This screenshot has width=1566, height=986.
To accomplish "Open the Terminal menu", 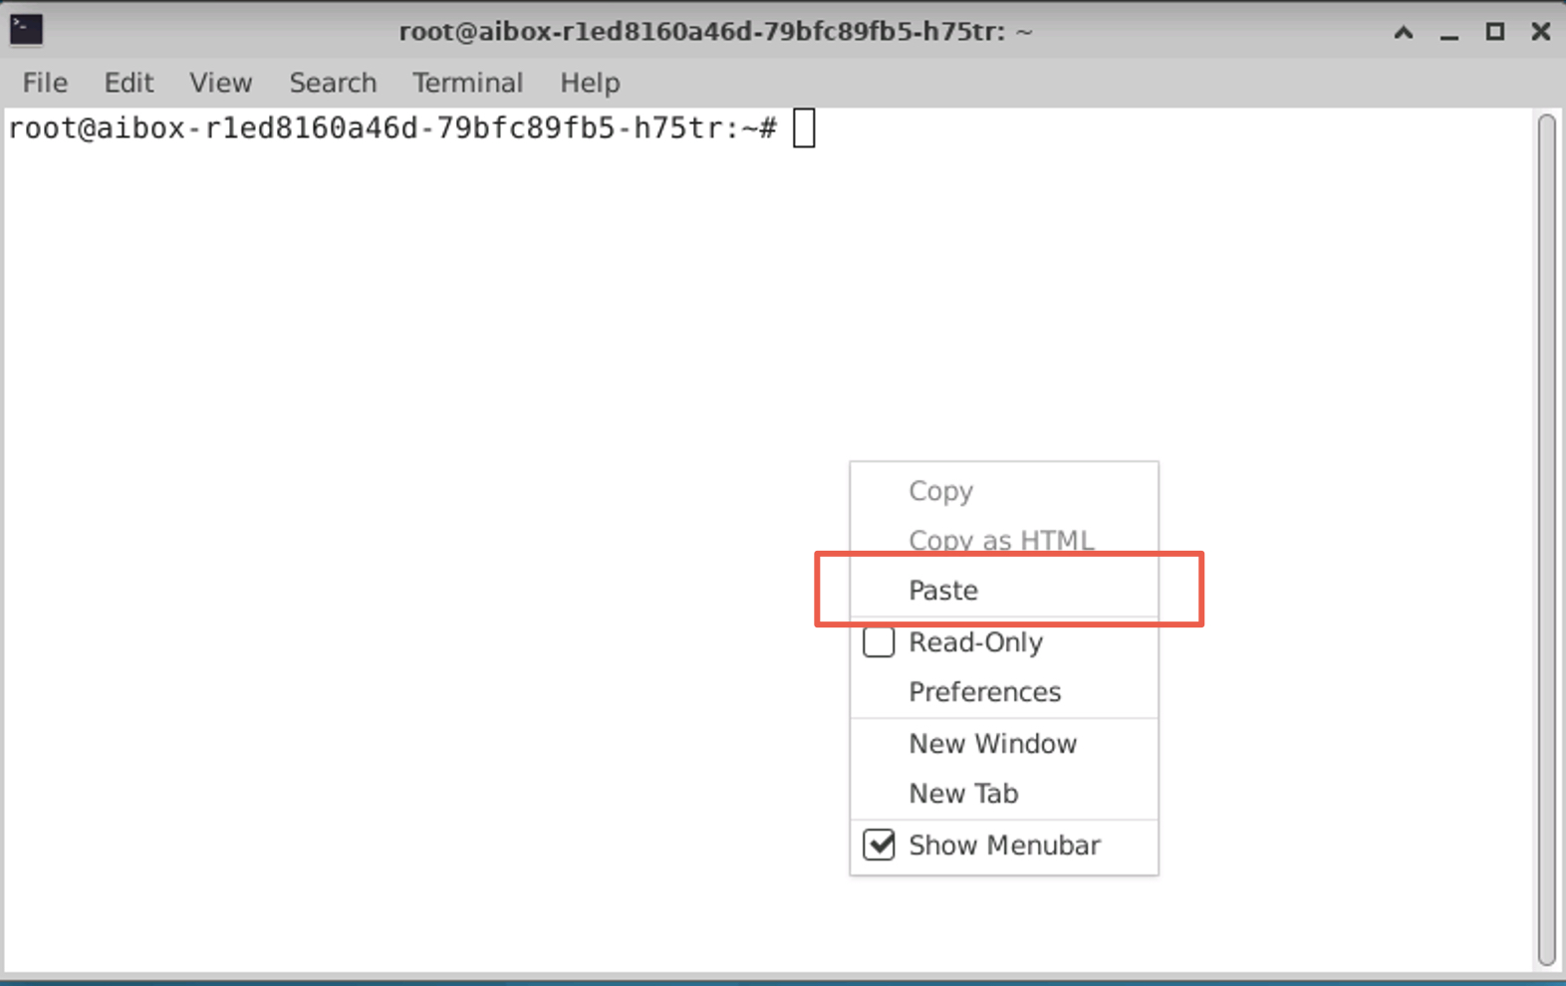I will coord(467,83).
